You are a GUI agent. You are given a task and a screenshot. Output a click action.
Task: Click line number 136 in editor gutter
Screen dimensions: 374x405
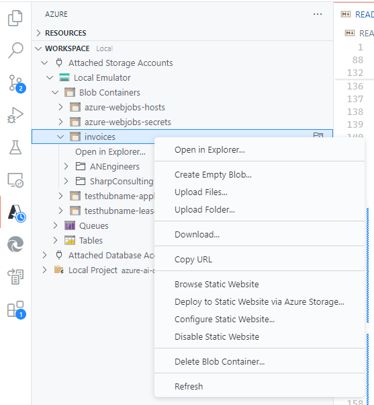355,86
